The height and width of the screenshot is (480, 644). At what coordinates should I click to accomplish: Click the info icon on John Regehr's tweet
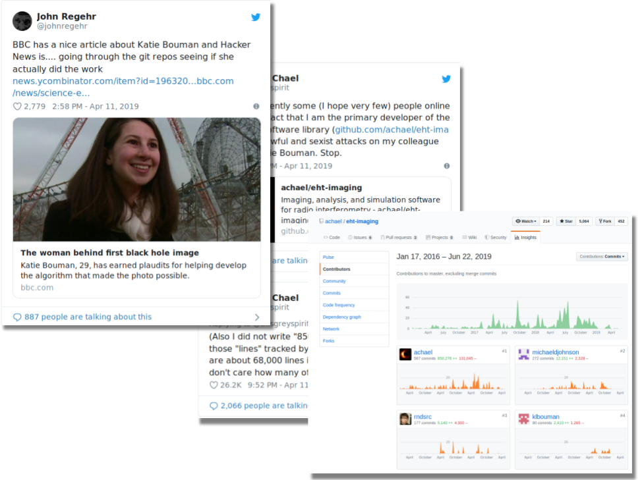[x=256, y=107]
